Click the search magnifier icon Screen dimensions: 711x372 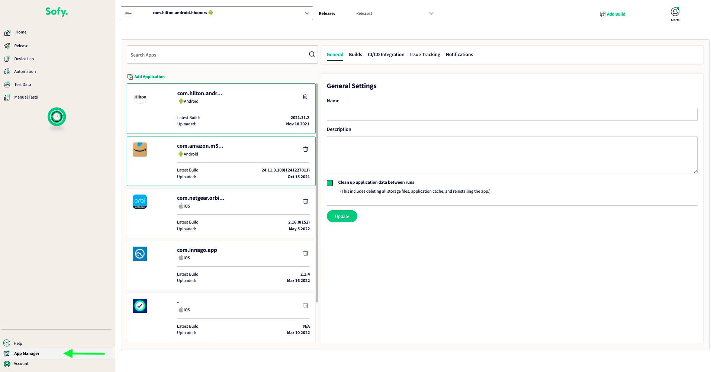pyautogui.click(x=312, y=54)
